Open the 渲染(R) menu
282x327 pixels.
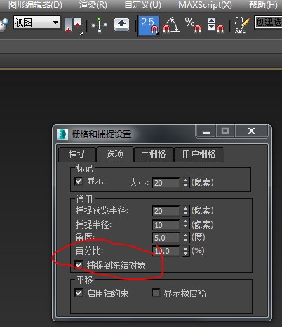[x=93, y=5]
